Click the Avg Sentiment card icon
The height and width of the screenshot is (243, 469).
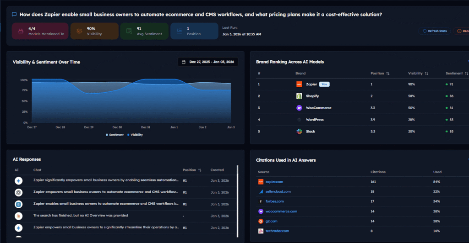point(129,31)
